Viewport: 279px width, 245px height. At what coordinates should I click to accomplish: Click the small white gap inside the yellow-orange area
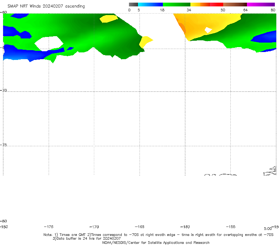tap(208, 30)
